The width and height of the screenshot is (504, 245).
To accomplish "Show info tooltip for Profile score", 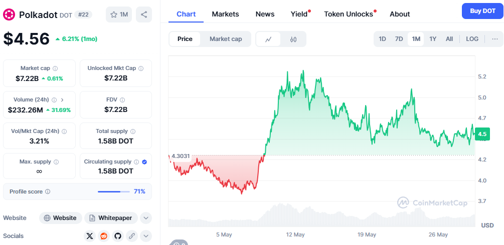I will click(48, 192).
